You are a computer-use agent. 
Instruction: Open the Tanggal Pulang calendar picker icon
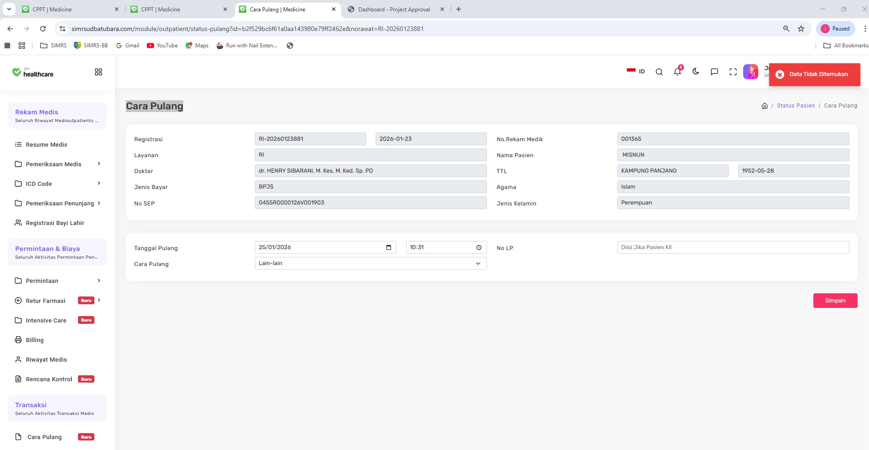click(x=388, y=247)
